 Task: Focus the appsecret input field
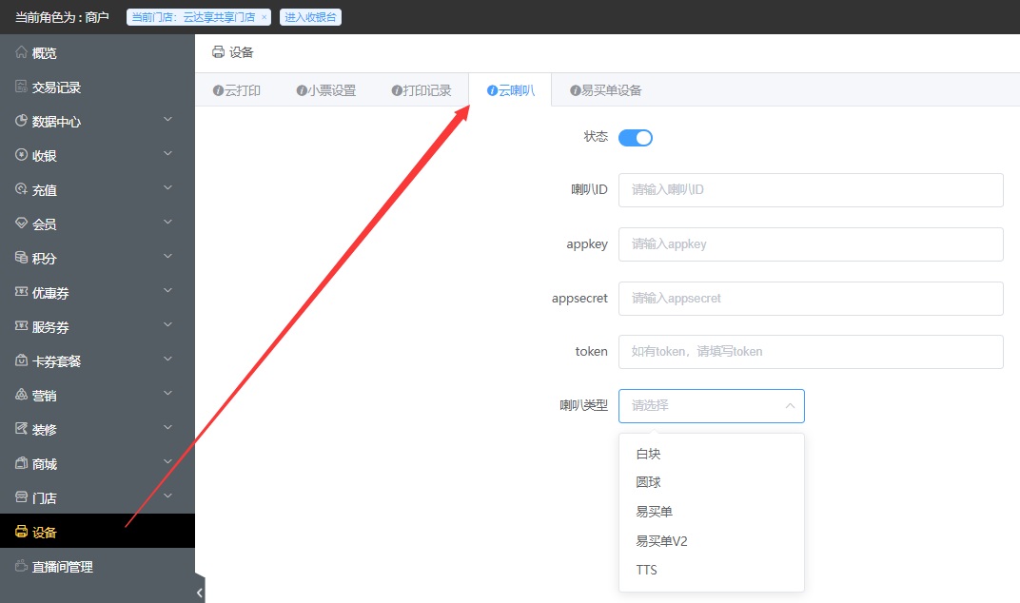pos(811,299)
